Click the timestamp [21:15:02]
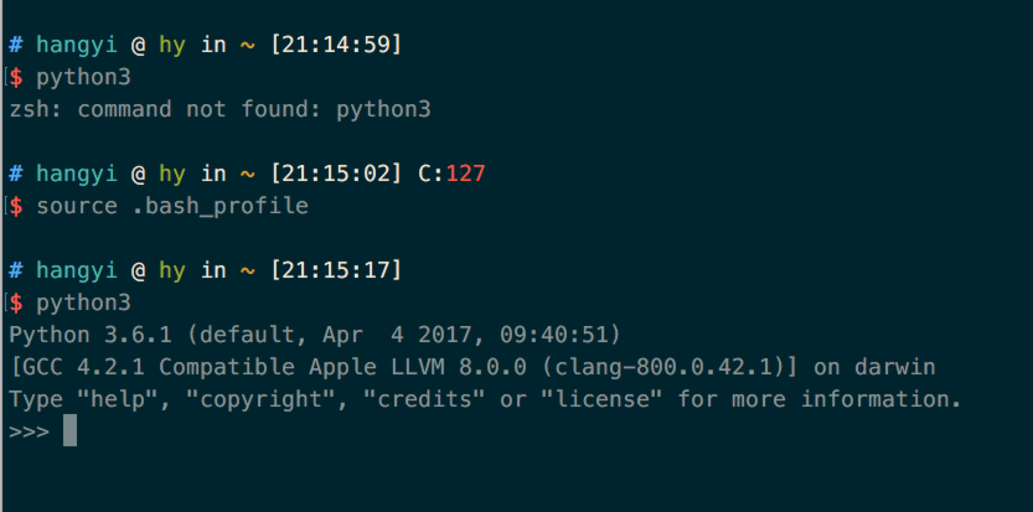Image resolution: width=1033 pixels, height=512 pixels. pos(337,174)
